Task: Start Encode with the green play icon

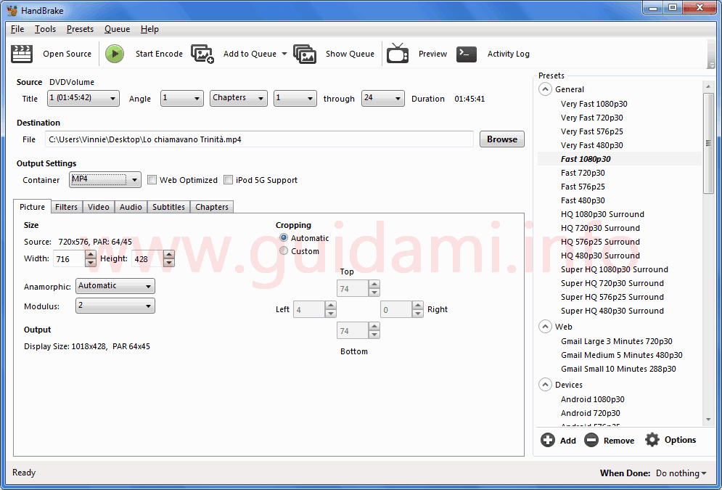Action: click(115, 53)
